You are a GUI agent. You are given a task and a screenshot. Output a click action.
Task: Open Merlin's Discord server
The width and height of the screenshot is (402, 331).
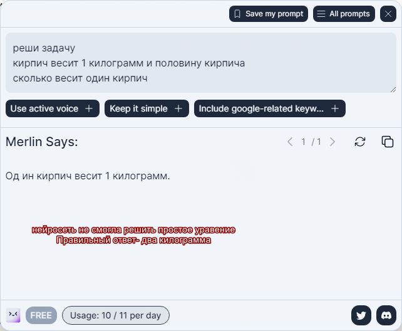point(386,315)
